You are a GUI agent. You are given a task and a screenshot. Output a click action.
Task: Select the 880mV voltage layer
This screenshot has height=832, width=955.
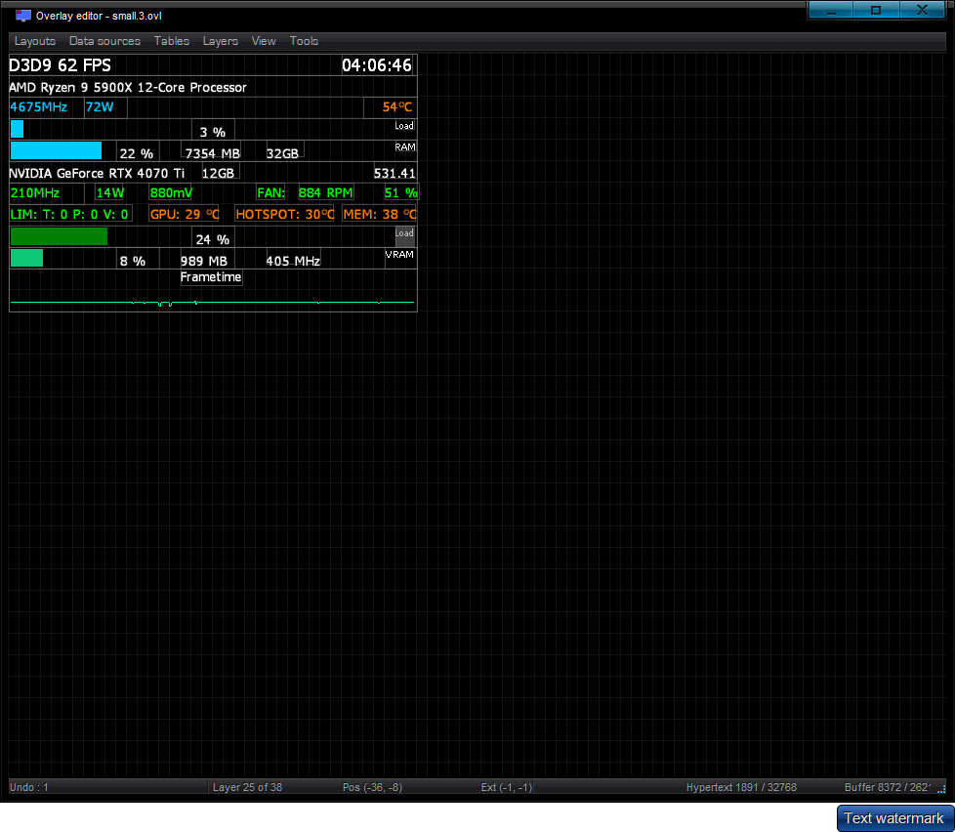(171, 193)
